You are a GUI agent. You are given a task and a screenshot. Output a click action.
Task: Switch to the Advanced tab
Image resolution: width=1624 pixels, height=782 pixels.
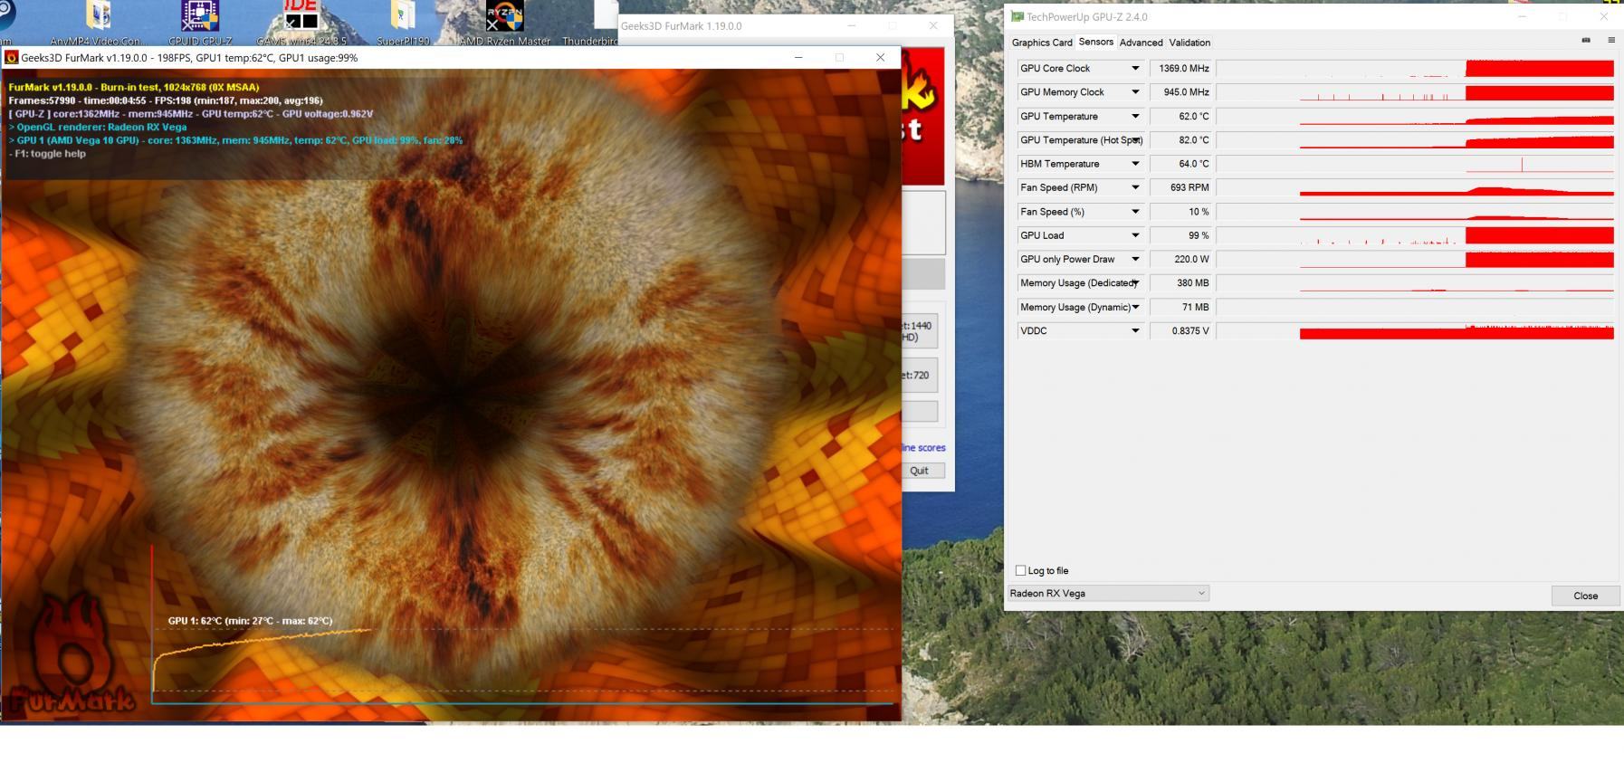click(1141, 43)
